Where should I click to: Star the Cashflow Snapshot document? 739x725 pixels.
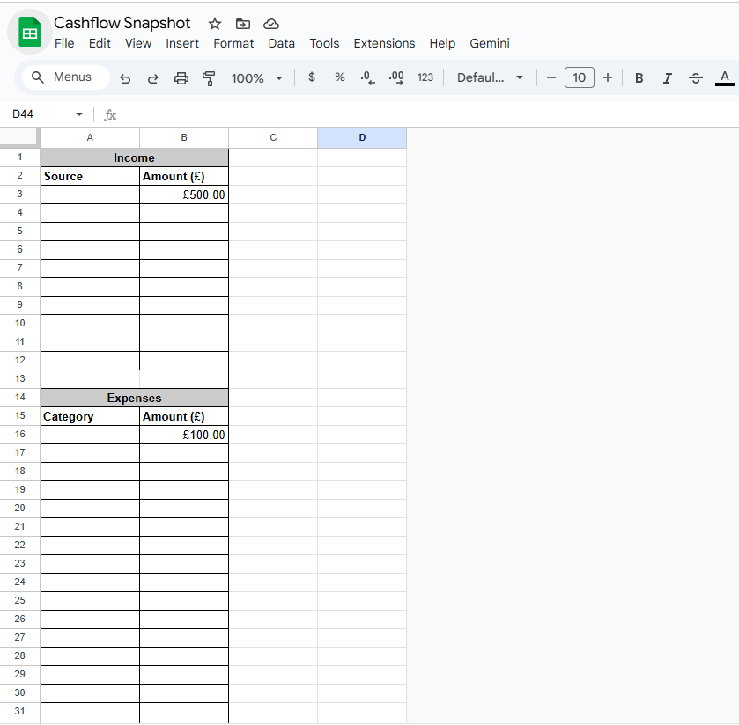click(x=215, y=24)
